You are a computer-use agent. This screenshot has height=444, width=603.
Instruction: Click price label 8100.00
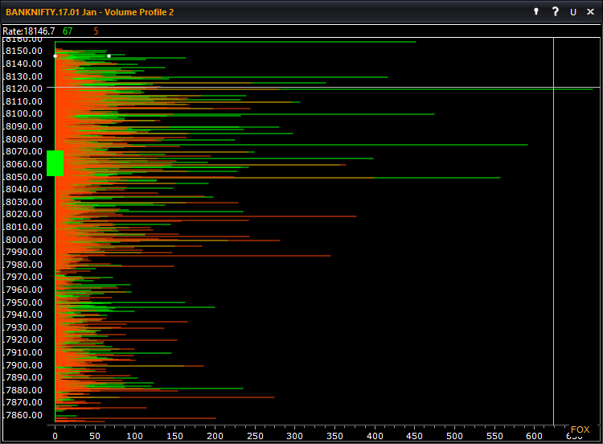click(x=23, y=113)
